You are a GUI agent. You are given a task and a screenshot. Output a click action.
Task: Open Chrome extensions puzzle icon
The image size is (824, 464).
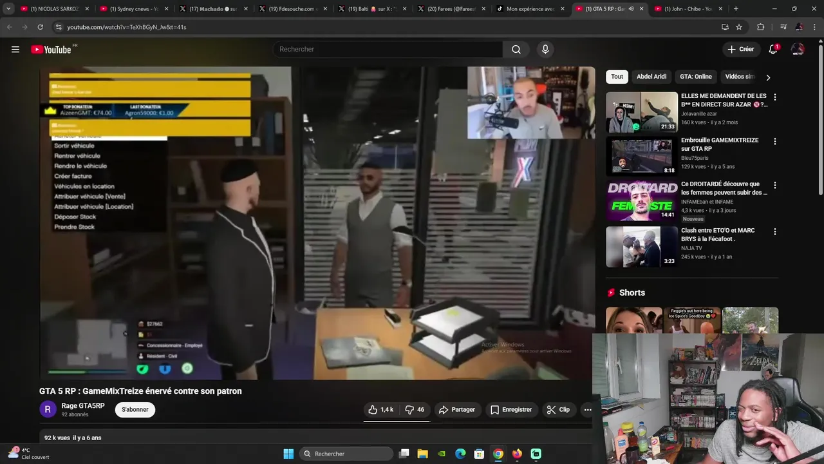[x=761, y=27]
